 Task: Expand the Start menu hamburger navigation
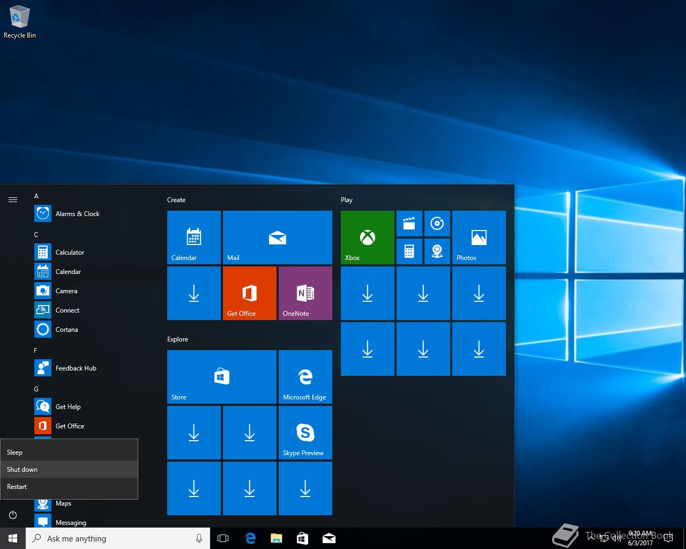point(13,199)
